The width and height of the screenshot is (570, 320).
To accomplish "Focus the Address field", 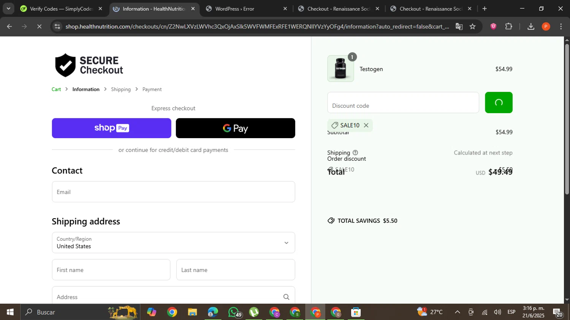I will pyautogui.click(x=173, y=295).
